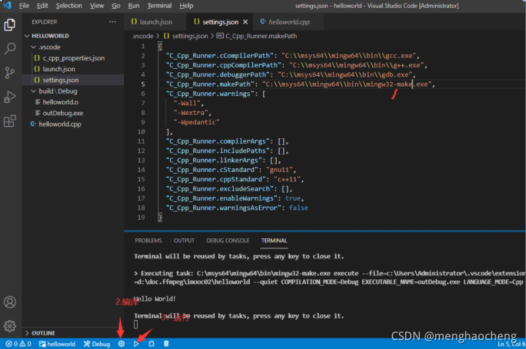Open c_cpp_properties.json in explorer
The width and height of the screenshot is (526, 349).
[73, 58]
